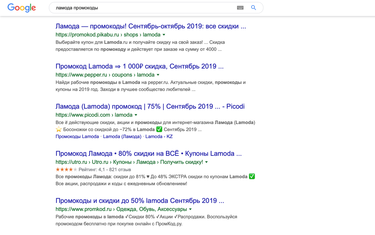Open the result titled Ламода — промокоды! Сентябрь-октябрь 2019
This screenshot has height=235, width=375.
(150, 26)
